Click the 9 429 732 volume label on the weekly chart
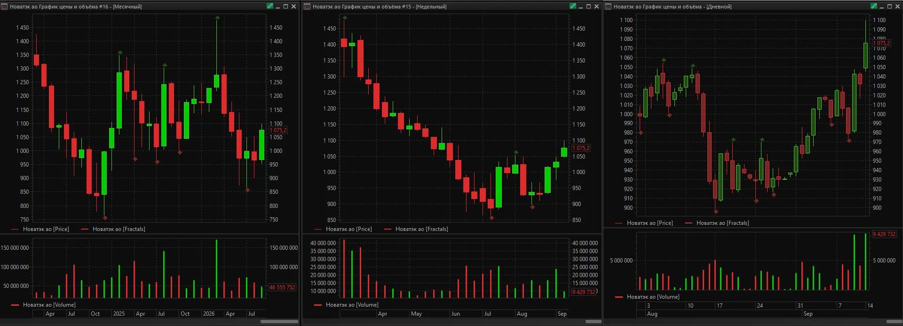903x326 pixels. (584, 292)
